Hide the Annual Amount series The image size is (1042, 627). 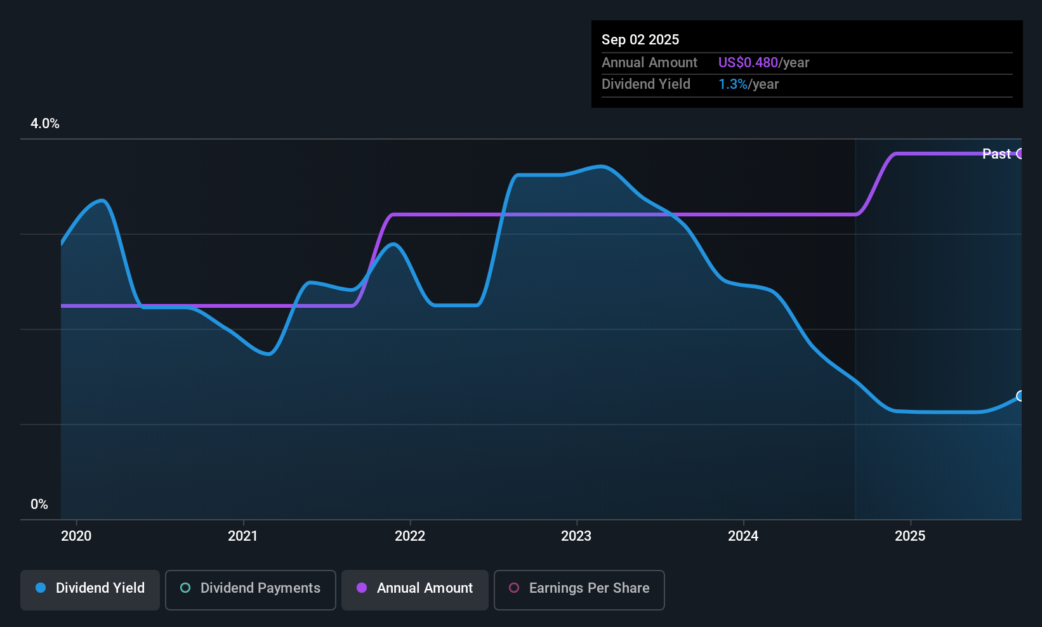click(x=414, y=590)
